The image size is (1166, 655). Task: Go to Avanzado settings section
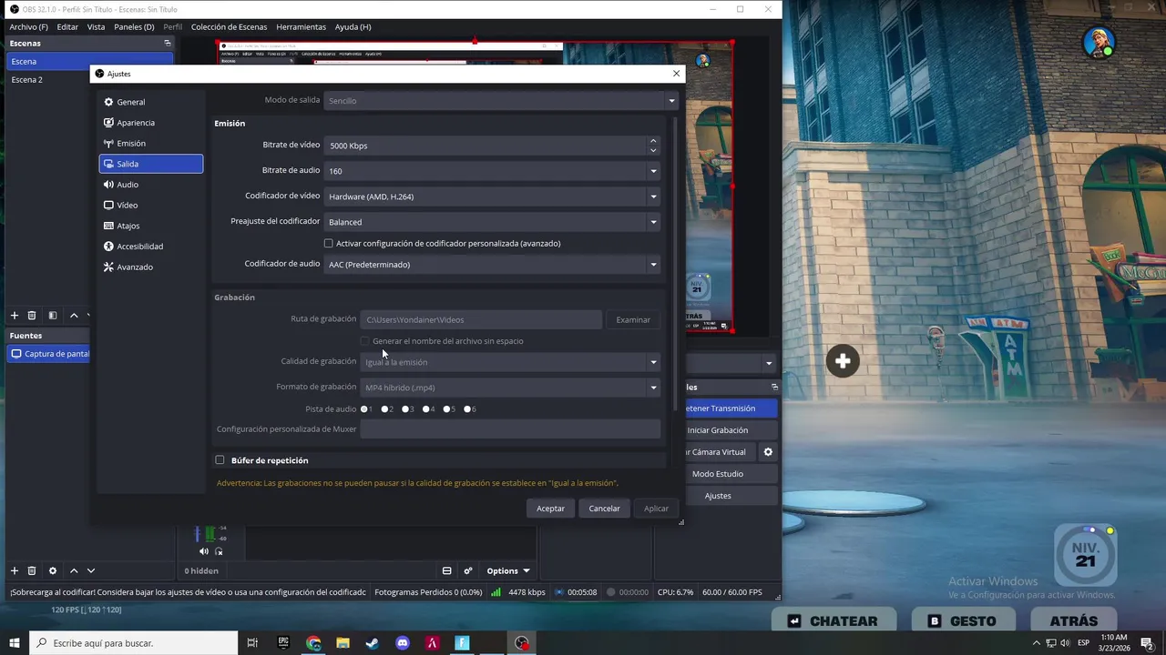coord(150,267)
